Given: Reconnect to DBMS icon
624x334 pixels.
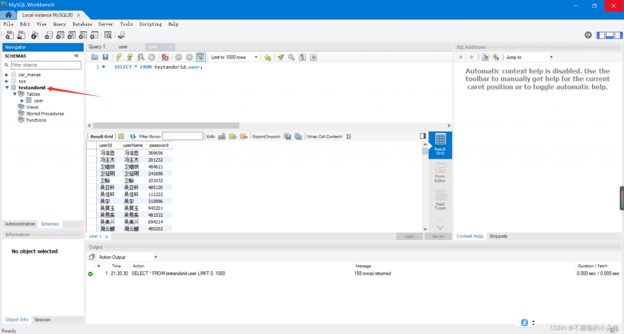Looking at the screenshot, I should pyautogui.click(x=121, y=35).
